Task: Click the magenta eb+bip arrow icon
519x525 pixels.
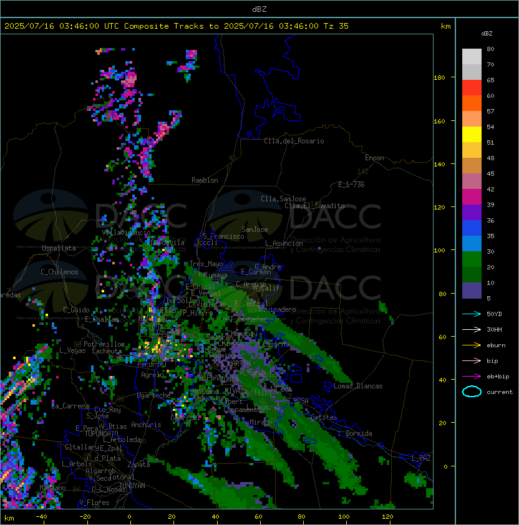Action: tap(472, 377)
